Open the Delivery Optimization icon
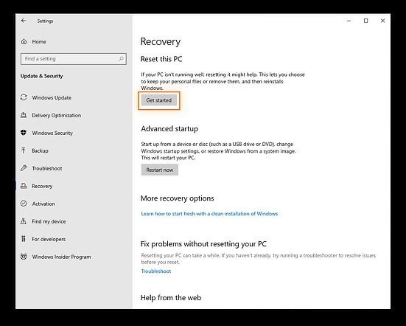The width and height of the screenshot is (406, 326). tap(24, 115)
